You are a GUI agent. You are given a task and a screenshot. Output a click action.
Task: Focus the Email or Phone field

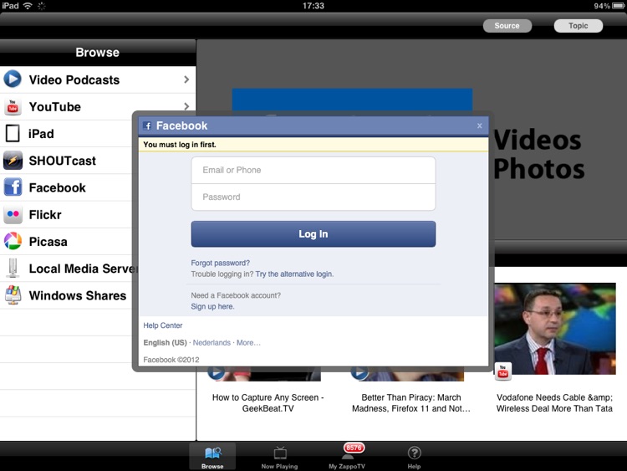point(313,170)
